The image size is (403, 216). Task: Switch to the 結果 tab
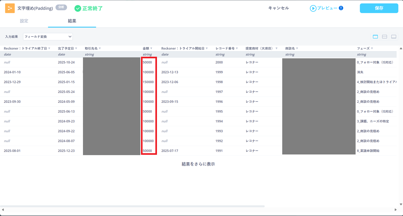point(72,21)
